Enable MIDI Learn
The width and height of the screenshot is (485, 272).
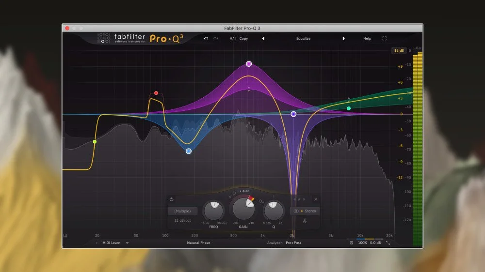(x=112, y=242)
